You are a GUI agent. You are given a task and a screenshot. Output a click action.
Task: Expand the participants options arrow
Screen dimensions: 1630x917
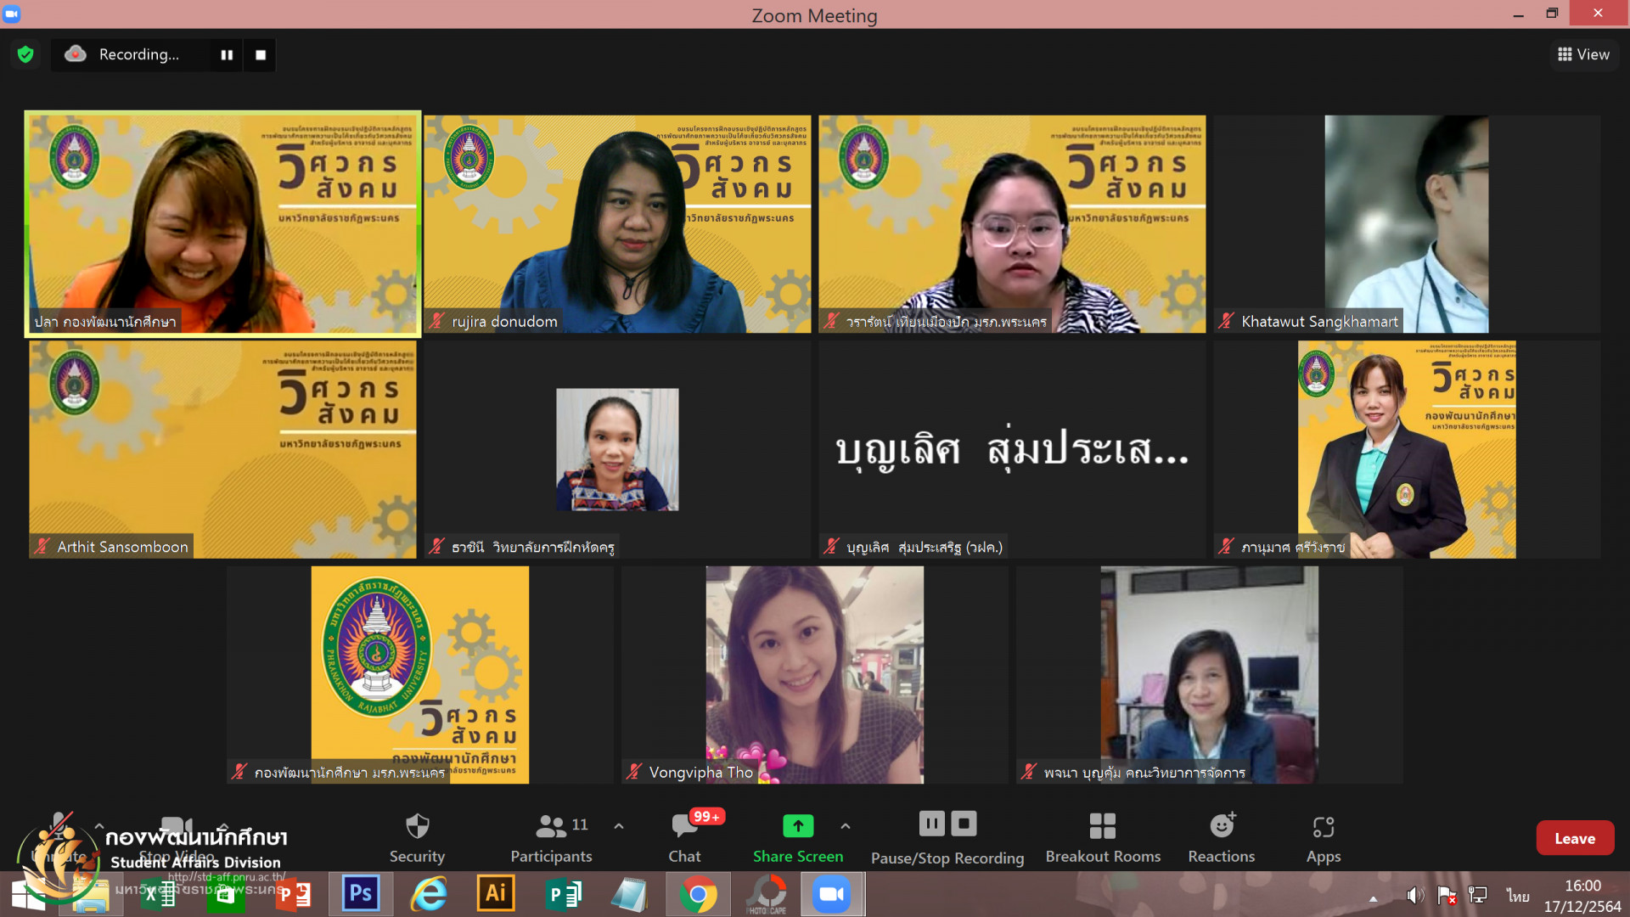[619, 825]
